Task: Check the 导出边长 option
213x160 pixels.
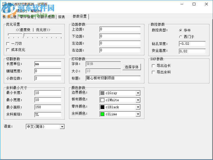Action: [x=153, y=66]
